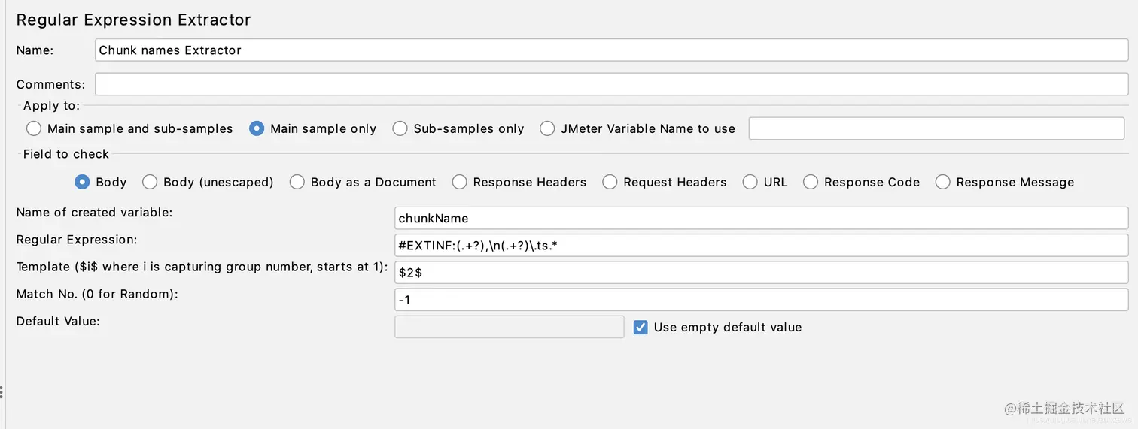Select the Body field radio button
The width and height of the screenshot is (1138, 429).
coord(82,182)
